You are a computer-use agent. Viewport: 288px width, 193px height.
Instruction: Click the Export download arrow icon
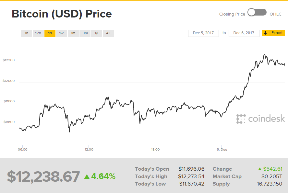pyautogui.click(x=265, y=33)
